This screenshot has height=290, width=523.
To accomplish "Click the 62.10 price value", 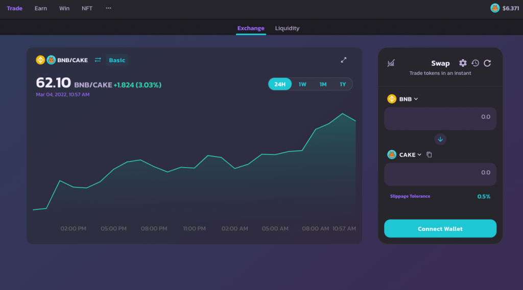I will point(53,83).
